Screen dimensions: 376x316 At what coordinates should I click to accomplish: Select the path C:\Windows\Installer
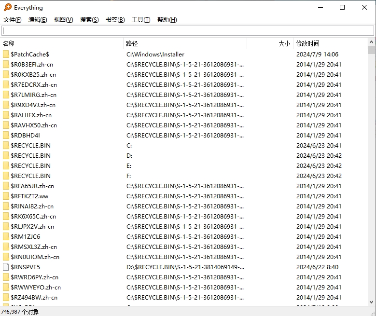155,55
